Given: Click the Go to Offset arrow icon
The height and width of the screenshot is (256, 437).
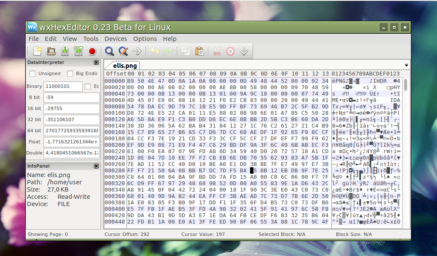Looking at the screenshot, I should [x=137, y=51].
